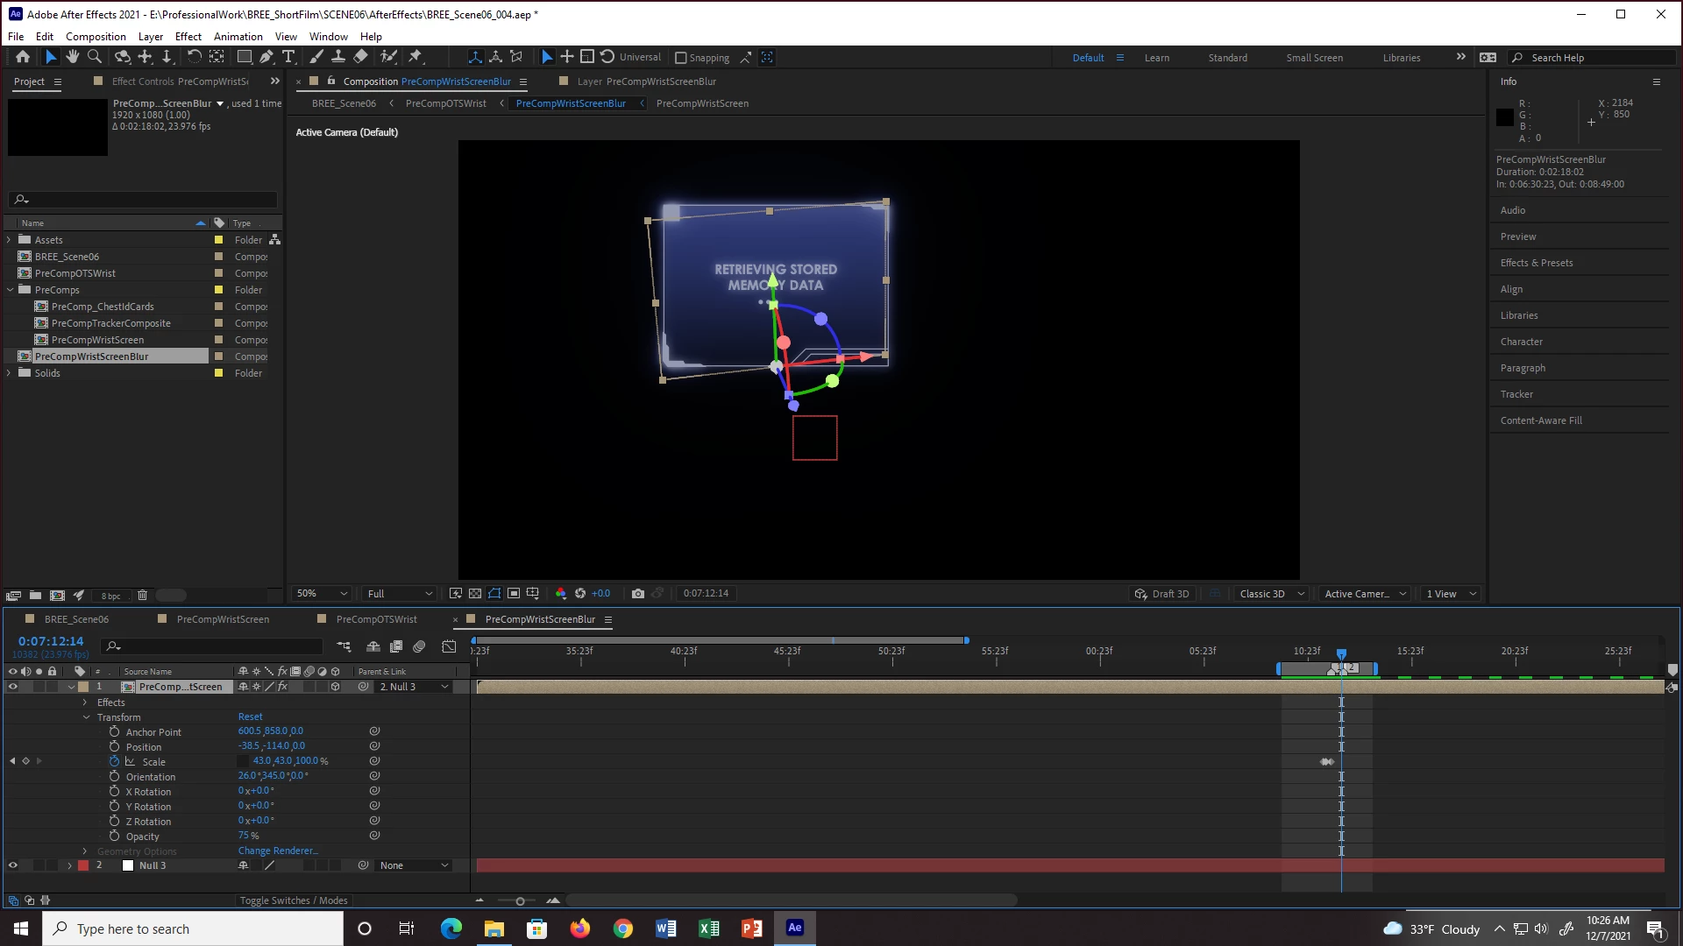Select the Zoom magnifier tool

coord(95,57)
